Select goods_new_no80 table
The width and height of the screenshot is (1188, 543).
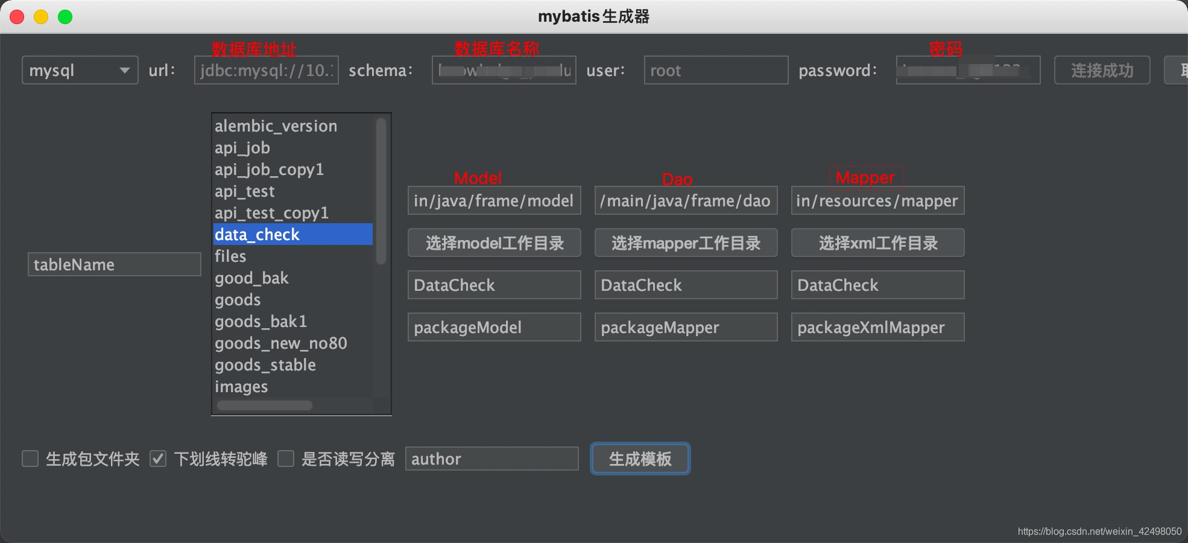point(293,343)
